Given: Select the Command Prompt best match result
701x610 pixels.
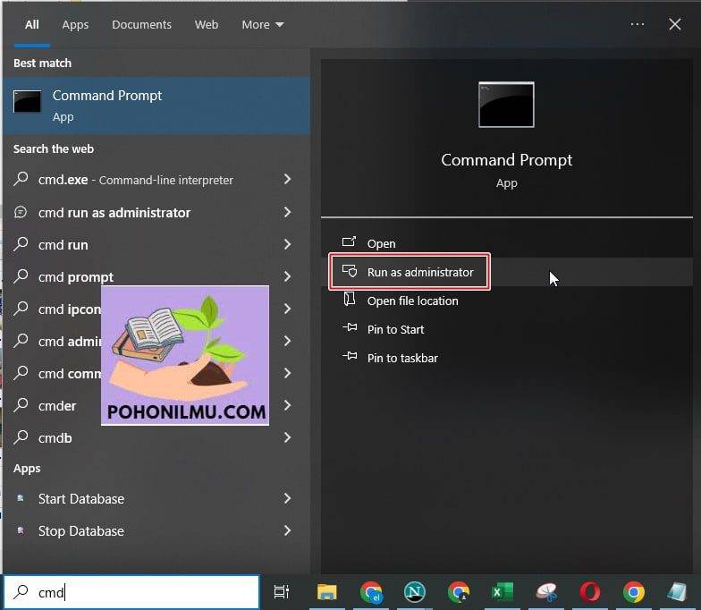Looking at the screenshot, I should coord(156,106).
